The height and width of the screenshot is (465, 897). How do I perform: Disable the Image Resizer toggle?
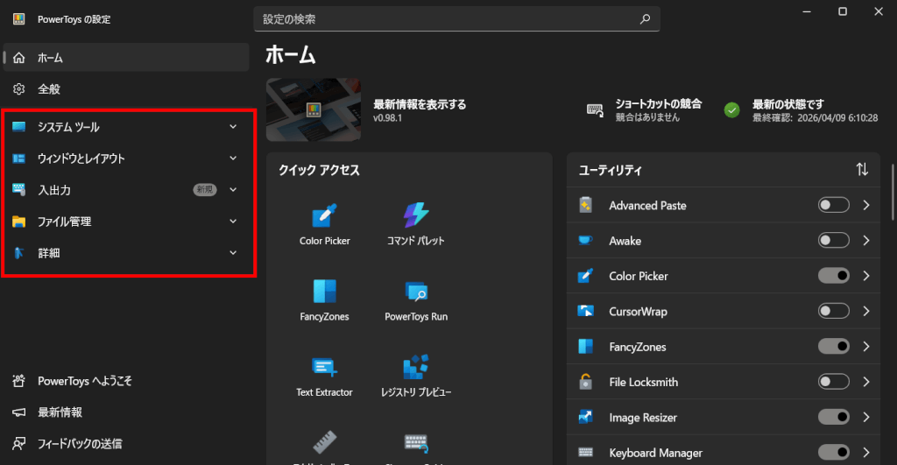point(833,418)
